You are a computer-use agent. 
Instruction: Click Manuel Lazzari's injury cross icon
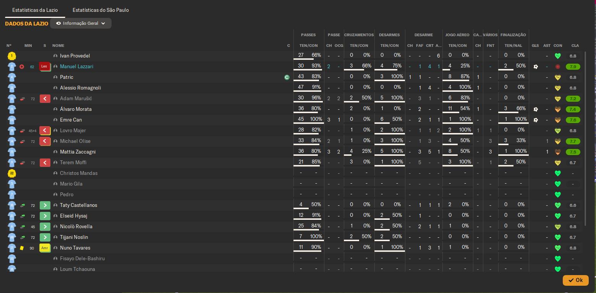21,67
